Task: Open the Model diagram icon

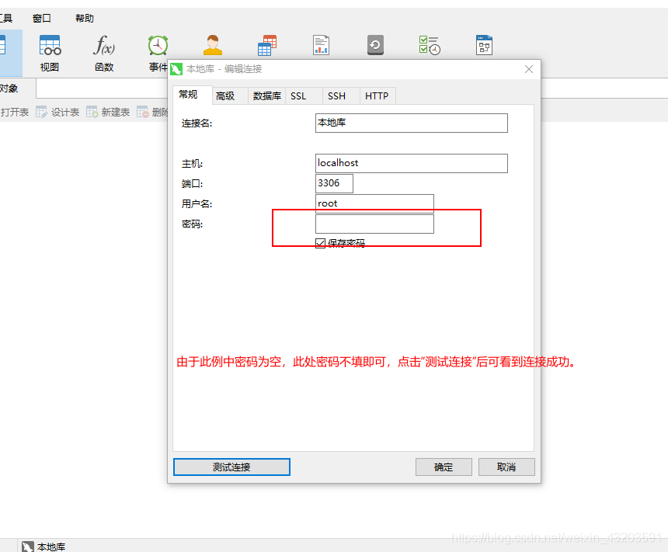Action: pyautogui.click(x=485, y=45)
